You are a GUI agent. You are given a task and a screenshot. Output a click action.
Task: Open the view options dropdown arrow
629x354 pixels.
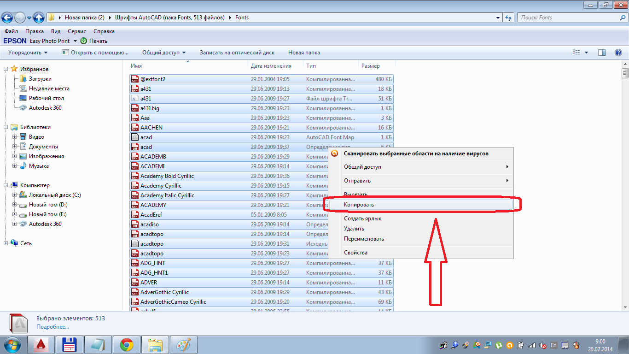(586, 53)
